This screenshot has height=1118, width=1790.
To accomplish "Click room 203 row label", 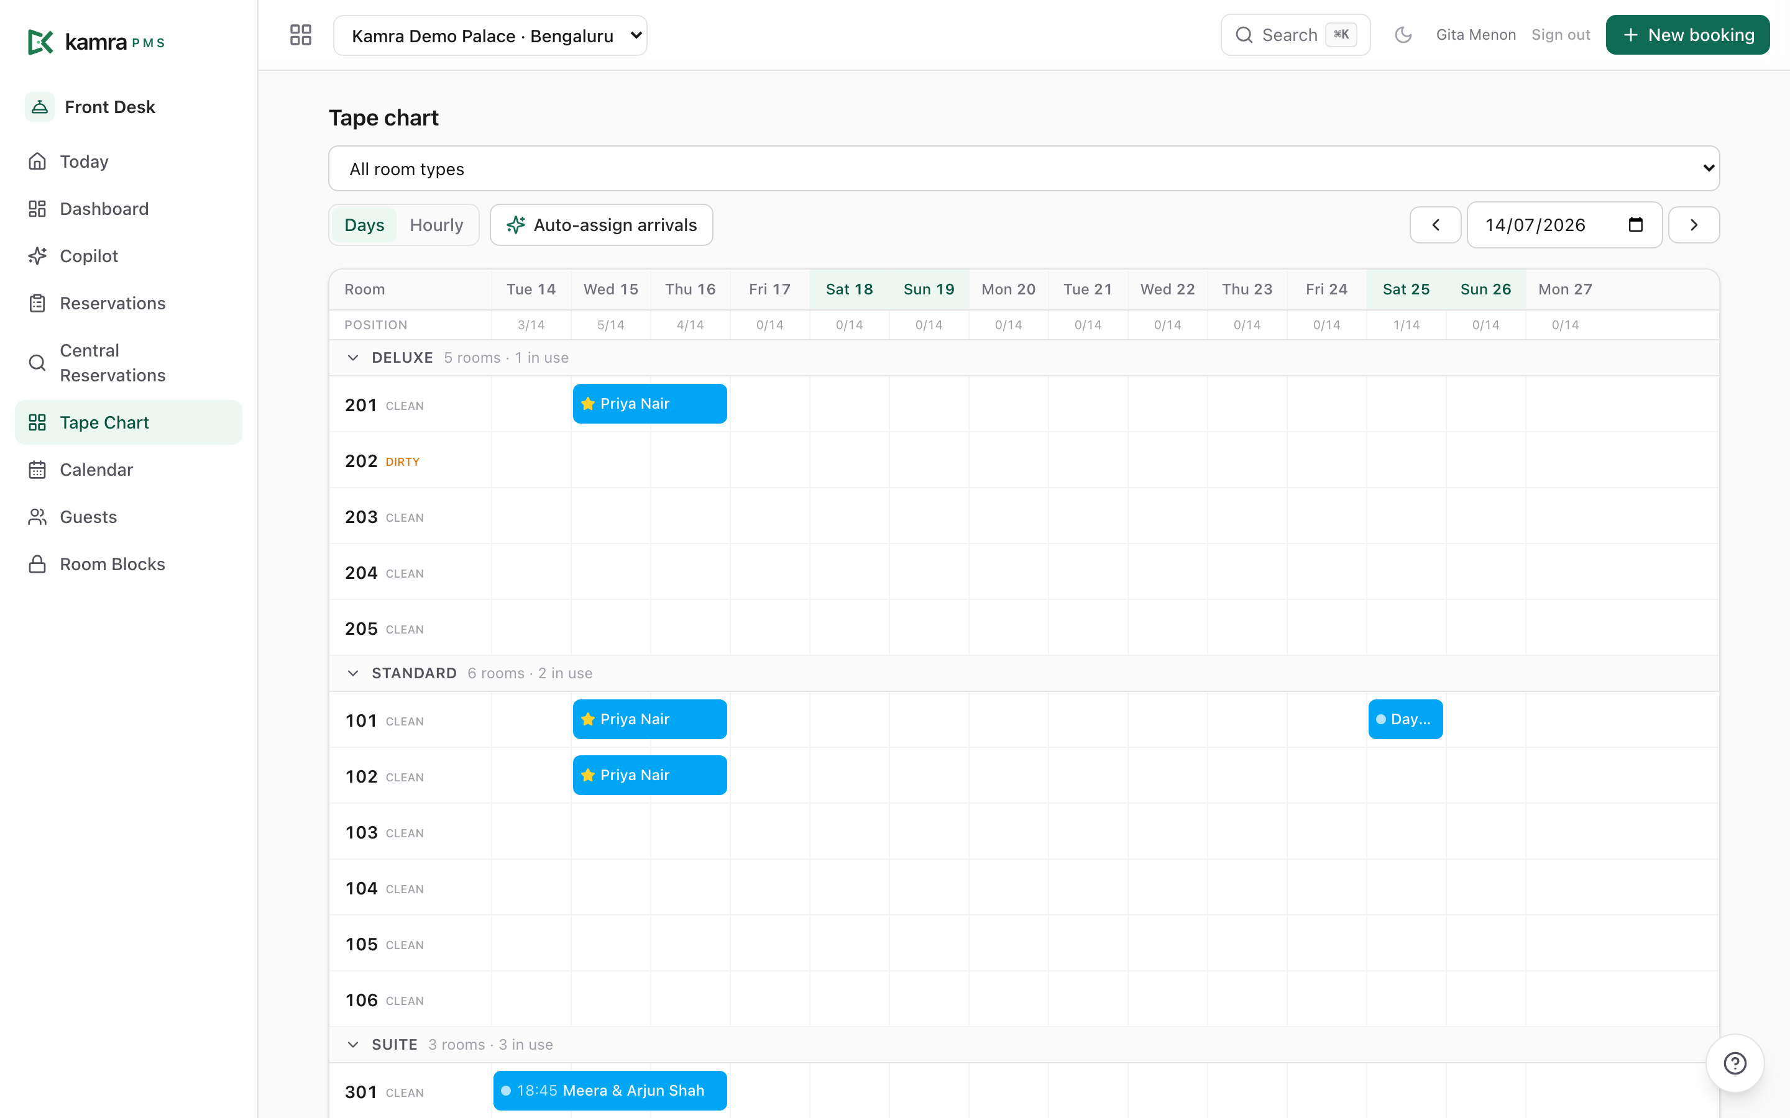I will (384, 517).
